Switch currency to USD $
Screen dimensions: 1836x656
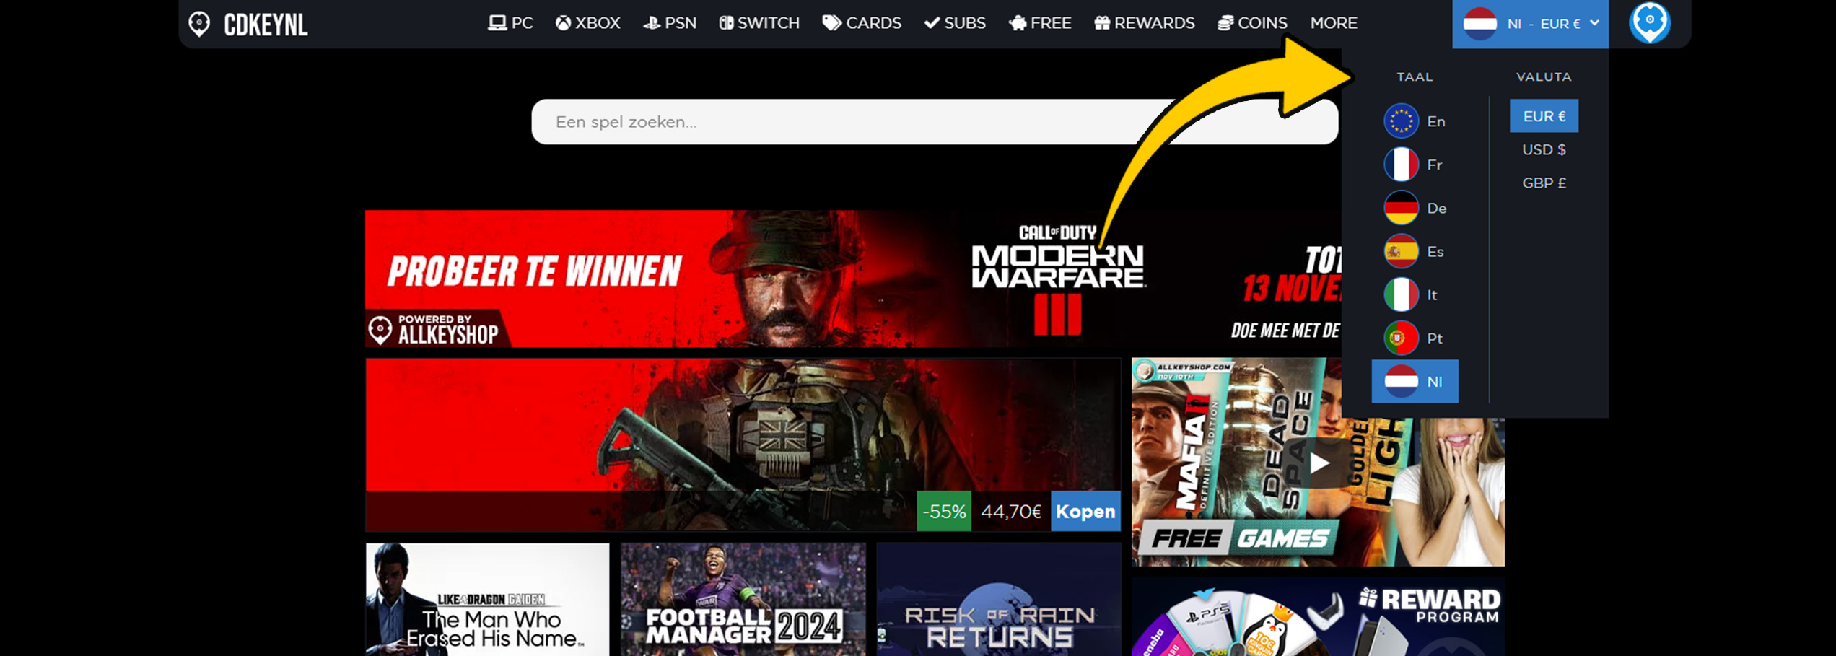point(1544,149)
